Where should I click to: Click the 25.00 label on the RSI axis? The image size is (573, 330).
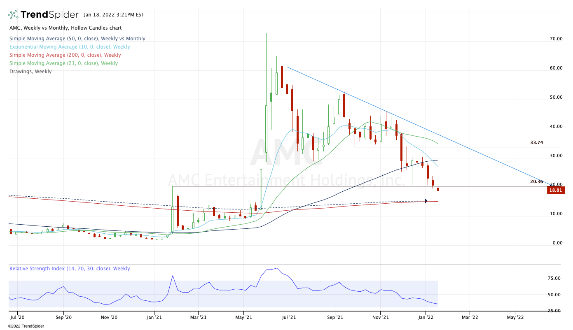click(x=554, y=311)
